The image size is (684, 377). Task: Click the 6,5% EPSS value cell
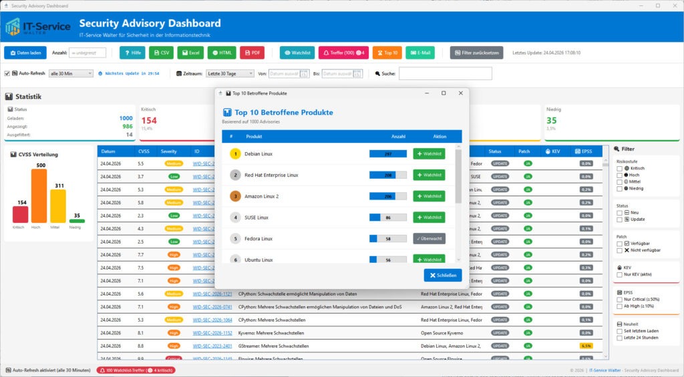point(586,346)
